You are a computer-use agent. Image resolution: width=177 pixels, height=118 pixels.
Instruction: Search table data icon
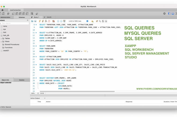[32, 14]
